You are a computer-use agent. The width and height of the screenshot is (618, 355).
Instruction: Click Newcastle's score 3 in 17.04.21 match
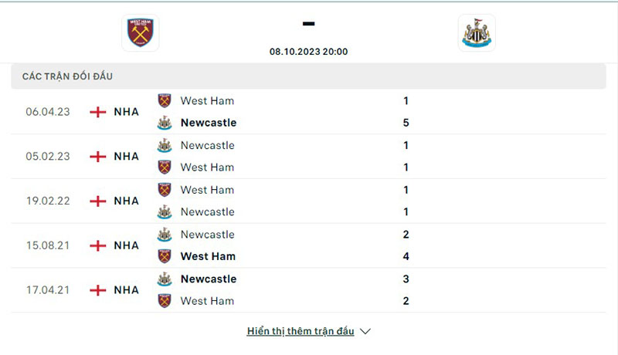coord(406,279)
